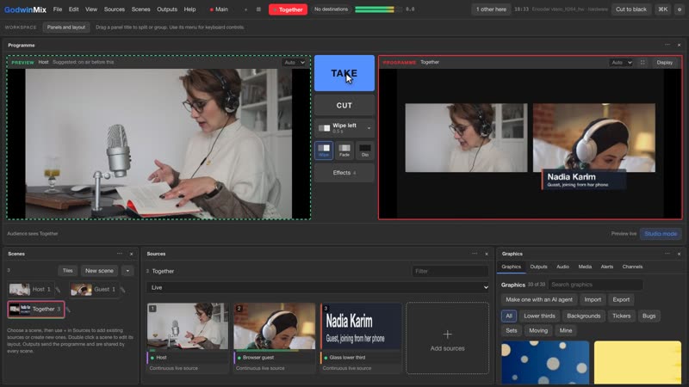The height and width of the screenshot is (387, 689).
Task: Edit the Together scene with pencil icon
Action: click(x=68, y=310)
